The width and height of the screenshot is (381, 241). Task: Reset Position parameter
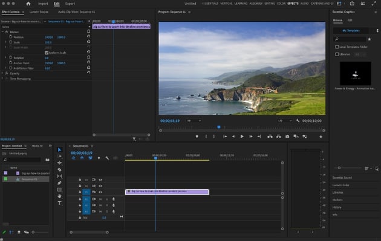(89, 36)
